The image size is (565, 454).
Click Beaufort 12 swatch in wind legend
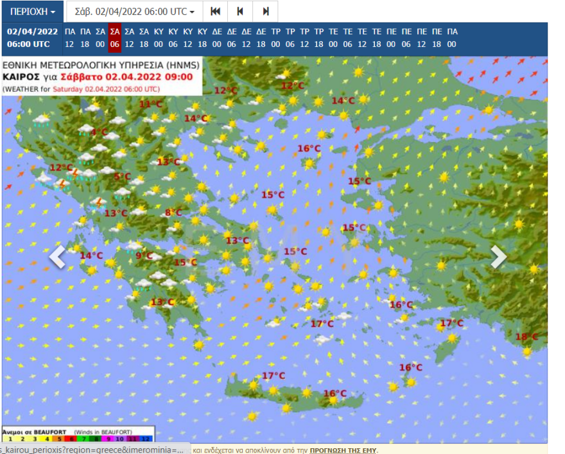coord(146,439)
